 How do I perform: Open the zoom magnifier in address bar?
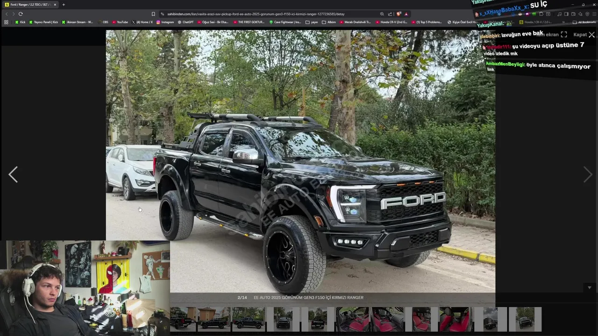point(382,14)
